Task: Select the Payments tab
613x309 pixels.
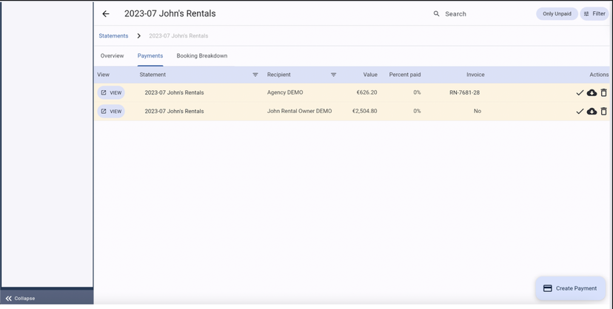Action: [150, 55]
